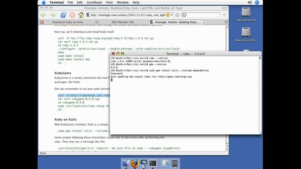Open the Help menu
Image resolution: width=301 pixels, height=169 pixels.
point(136,2)
